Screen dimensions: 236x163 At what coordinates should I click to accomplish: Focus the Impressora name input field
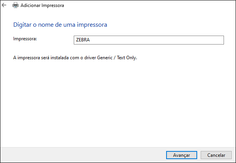click(148, 40)
